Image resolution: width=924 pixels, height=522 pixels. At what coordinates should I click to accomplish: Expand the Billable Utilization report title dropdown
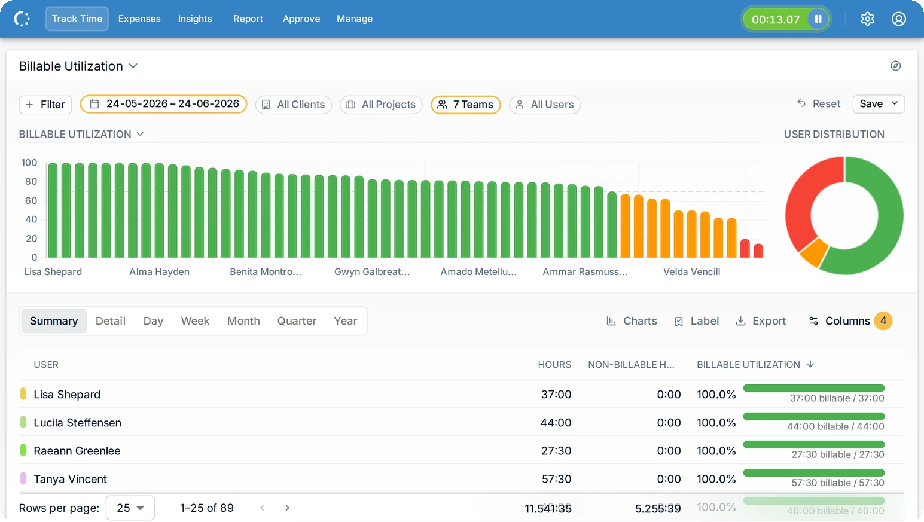pos(78,66)
